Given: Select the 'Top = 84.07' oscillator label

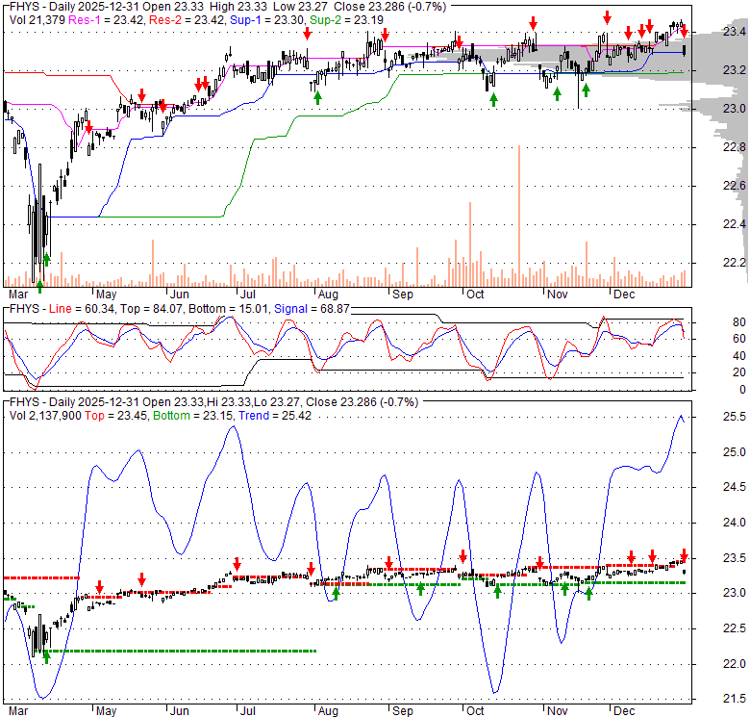Looking at the screenshot, I should coord(151,309).
